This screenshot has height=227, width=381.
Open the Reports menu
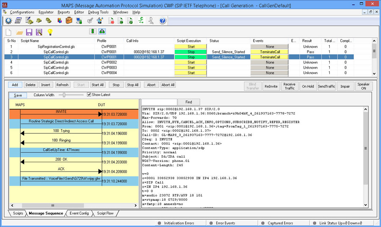coord(63,12)
